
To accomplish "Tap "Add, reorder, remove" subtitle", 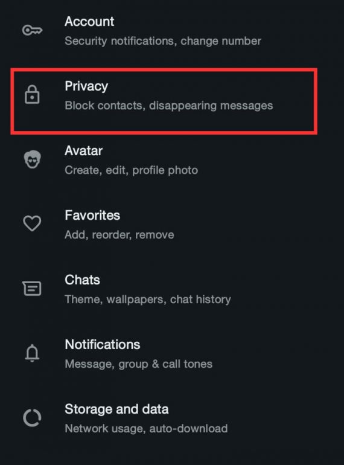I will (119, 235).
